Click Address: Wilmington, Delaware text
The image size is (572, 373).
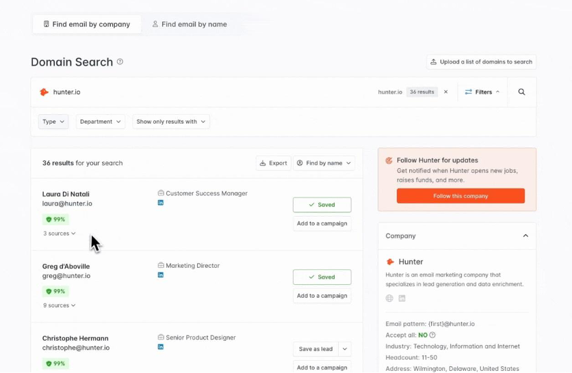[x=452, y=369]
